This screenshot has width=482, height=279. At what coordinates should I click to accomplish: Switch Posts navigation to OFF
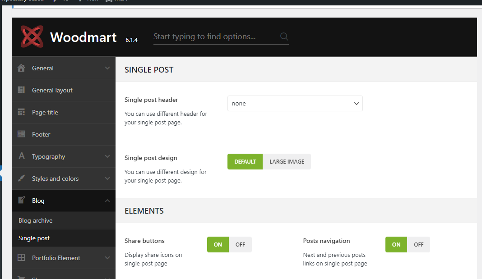(418, 245)
